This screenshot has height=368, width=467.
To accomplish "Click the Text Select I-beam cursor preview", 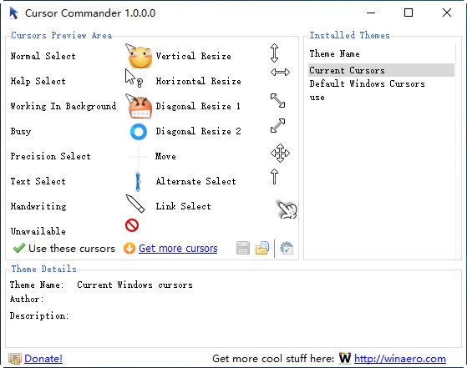I will point(138,181).
